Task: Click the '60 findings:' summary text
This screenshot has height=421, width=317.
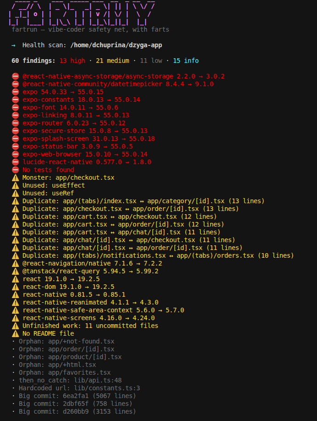Action: point(33,61)
